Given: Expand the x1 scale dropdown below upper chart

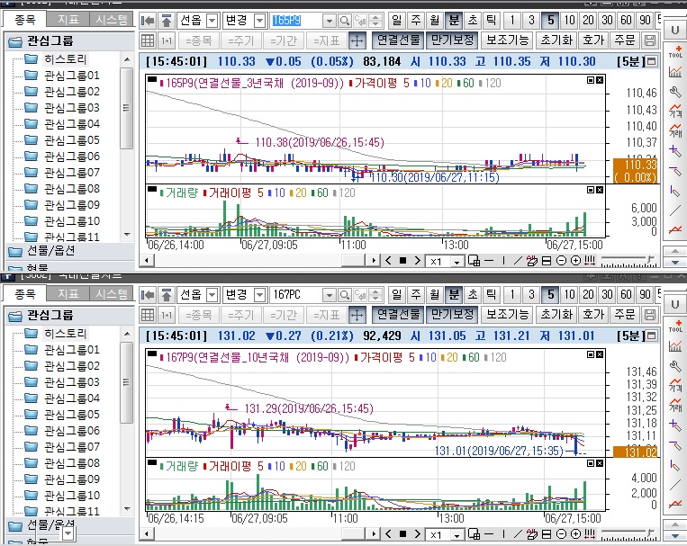Looking at the screenshot, I should 456,261.
